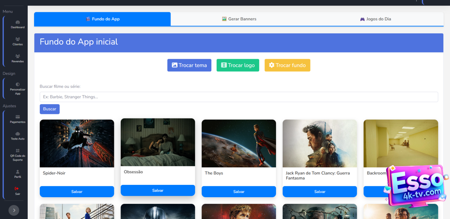Save the Obsessão background with Salvar
Viewport: 450px width, 219px height.
tap(158, 190)
